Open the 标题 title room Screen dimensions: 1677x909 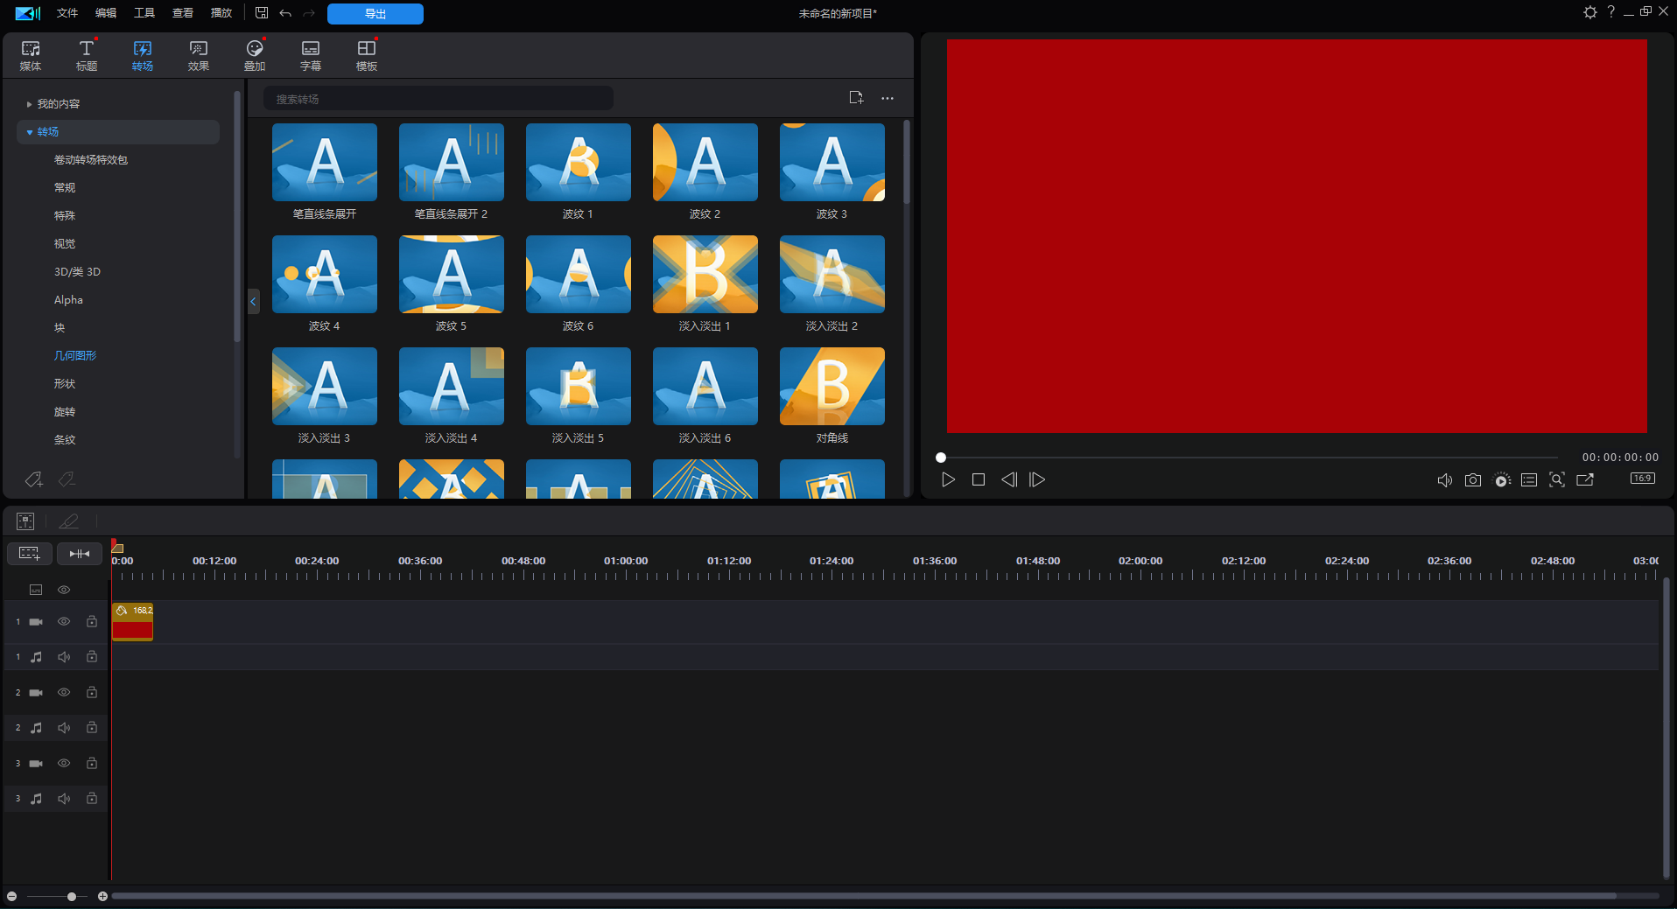coord(87,55)
